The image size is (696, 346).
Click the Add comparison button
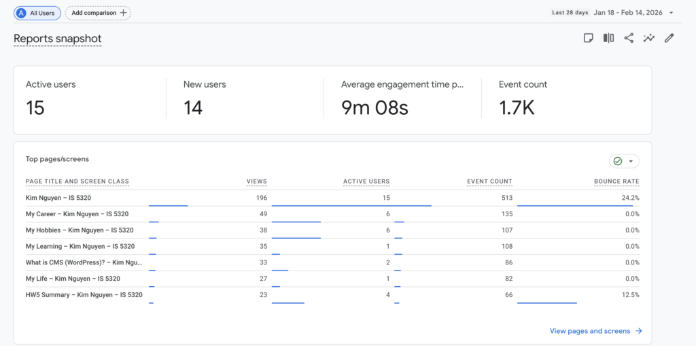tap(98, 13)
